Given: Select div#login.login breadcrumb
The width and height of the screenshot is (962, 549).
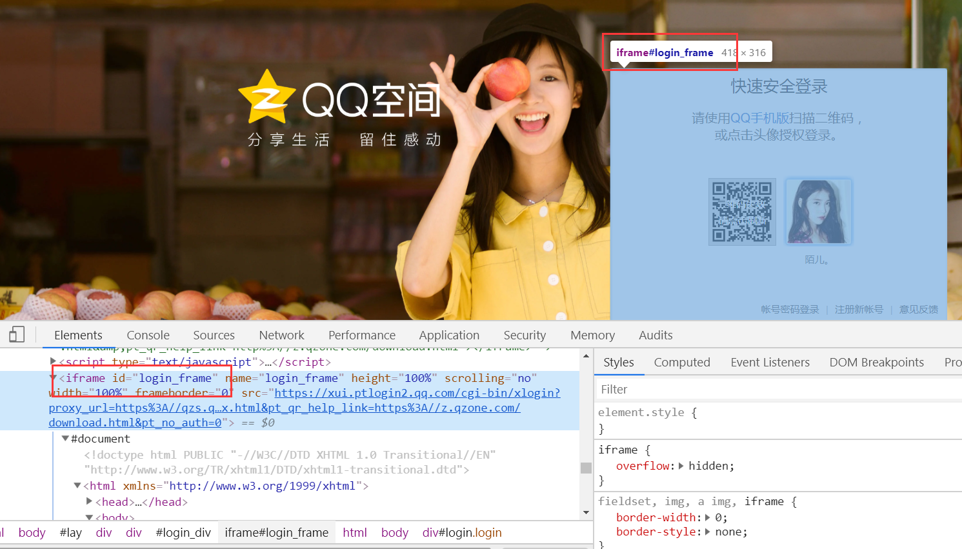Looking at the screenshot, I should coord(462,533).
